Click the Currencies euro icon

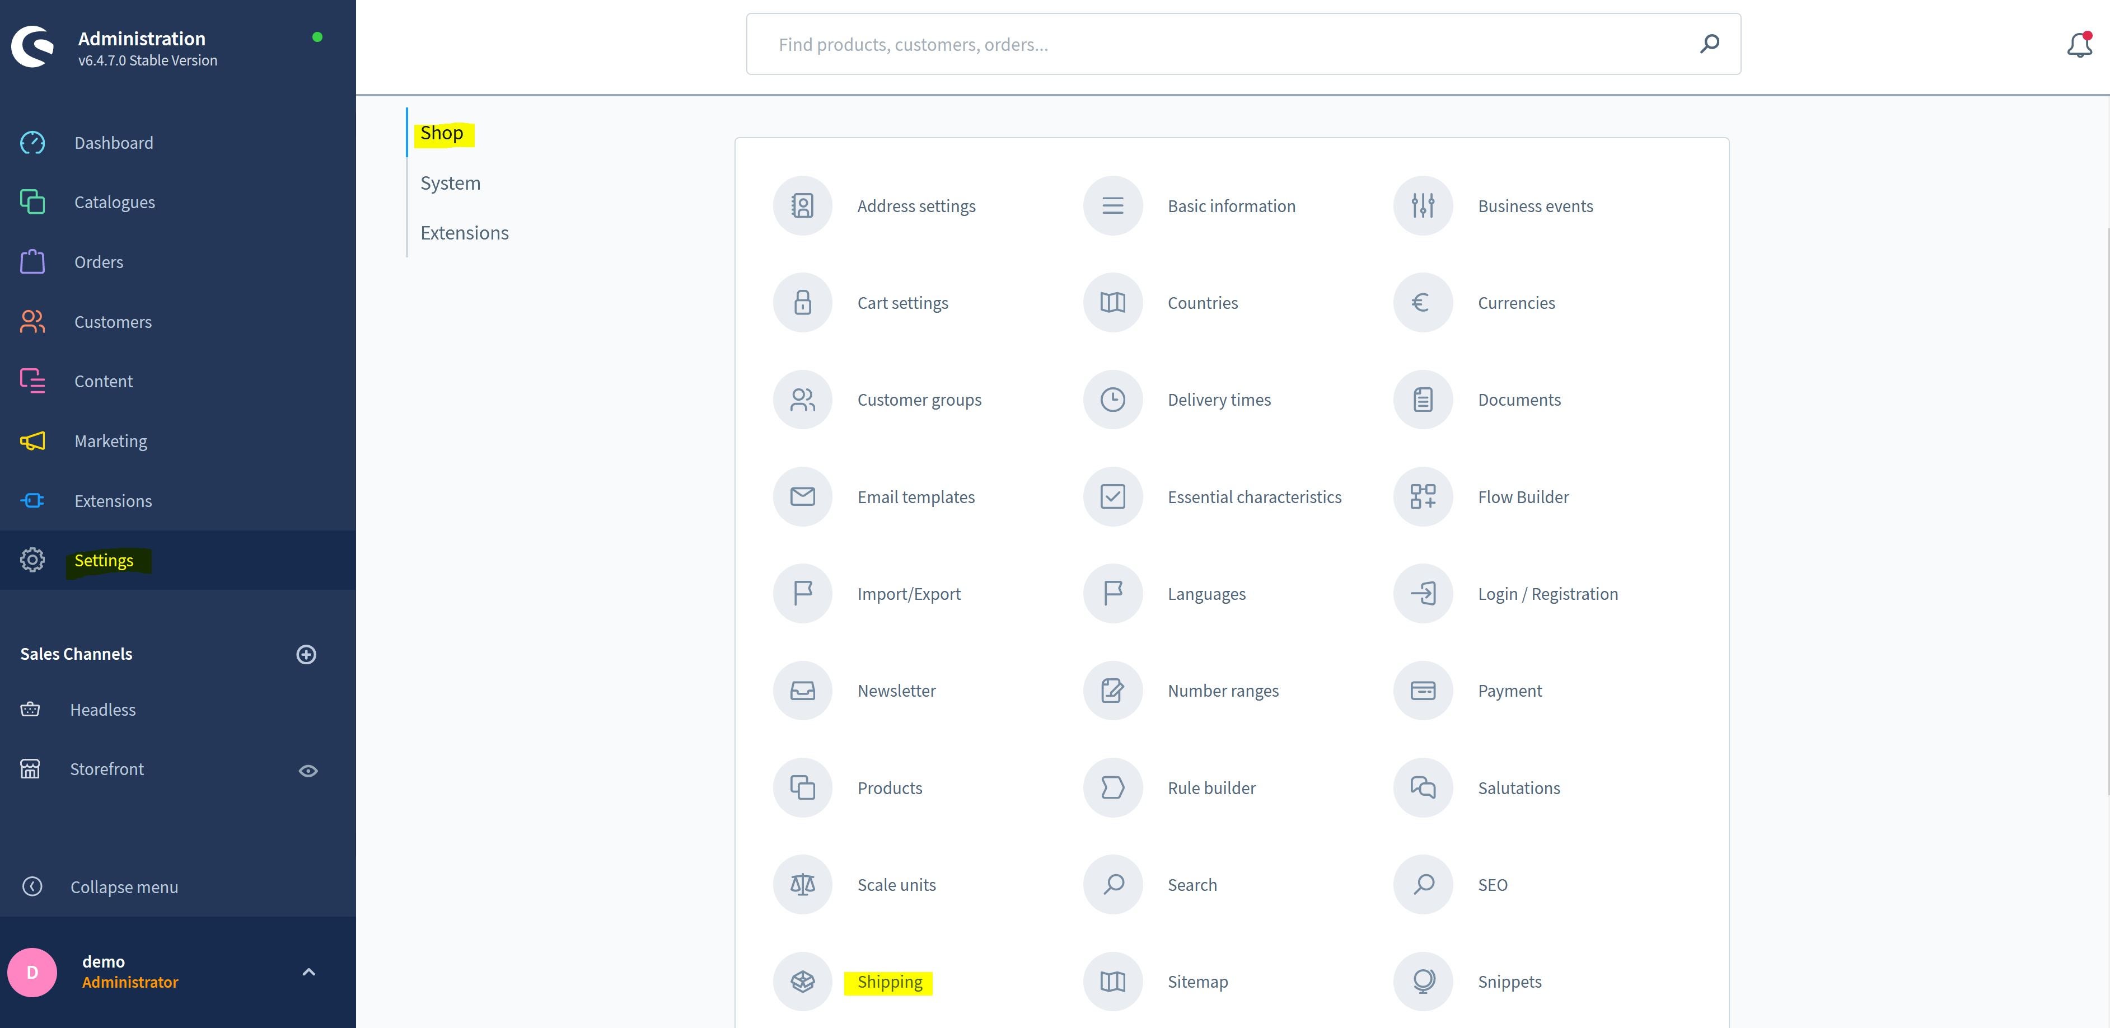[1423, 303]
